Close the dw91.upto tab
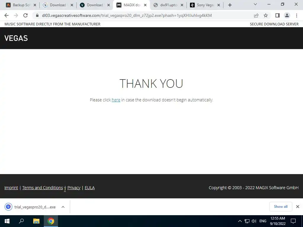 point(182,5)
